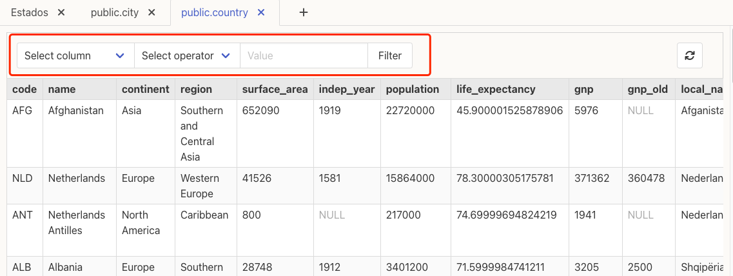Click the Filter button
The width and height of the screenshot is (733, 276).
tap(390, 55)
